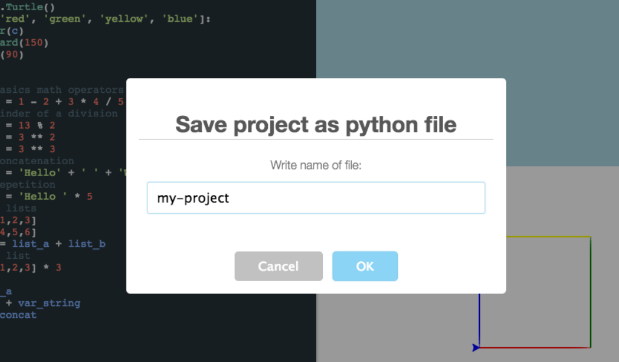Click the 'Save project as python file' heading
The height and width of the screenshot is (362, 619).
(316, 124)
